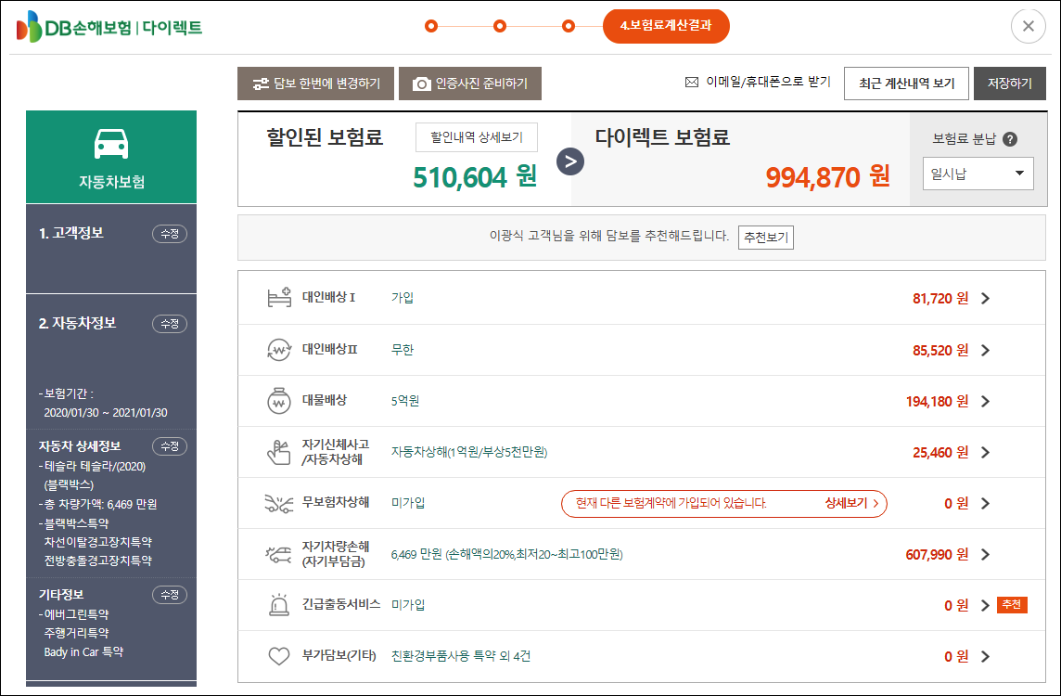Image resolution: width=1061 pixels, height=696 pixels.
Task: Click the 2020/01/30 ~ 2021/01/30 period text
Action: coord(106,412)
